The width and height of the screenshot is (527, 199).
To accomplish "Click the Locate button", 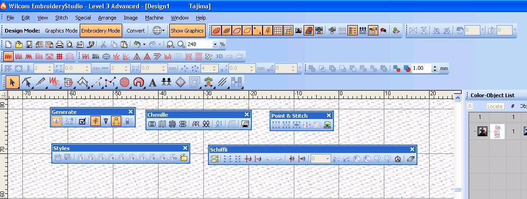I will 495,106.
